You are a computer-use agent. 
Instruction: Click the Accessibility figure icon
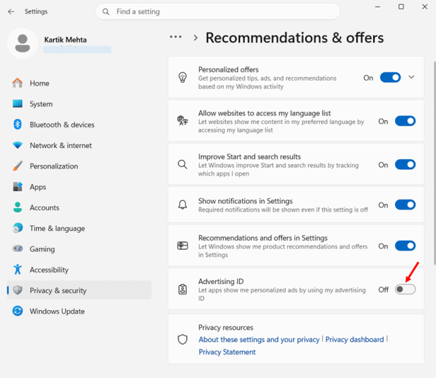pos(17,269)
